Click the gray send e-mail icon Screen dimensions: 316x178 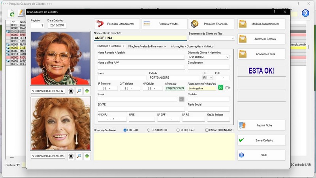click(x=182, y=99)
